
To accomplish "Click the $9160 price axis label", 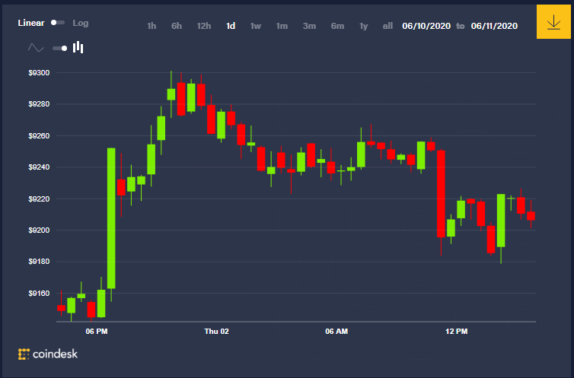I will click(x=39, y=293).
